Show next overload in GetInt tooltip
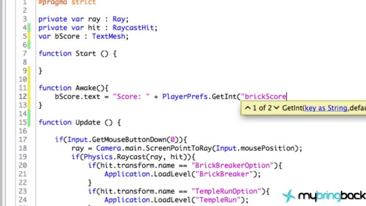 click(276, 108)
